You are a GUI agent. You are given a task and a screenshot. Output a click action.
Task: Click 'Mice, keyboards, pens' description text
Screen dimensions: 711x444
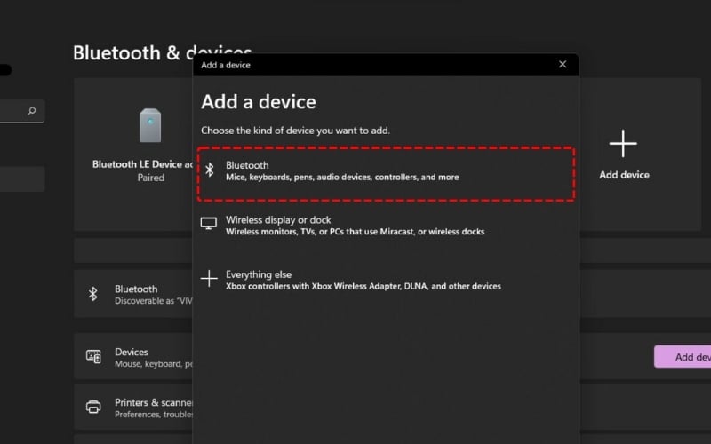(x=342, y=177)
